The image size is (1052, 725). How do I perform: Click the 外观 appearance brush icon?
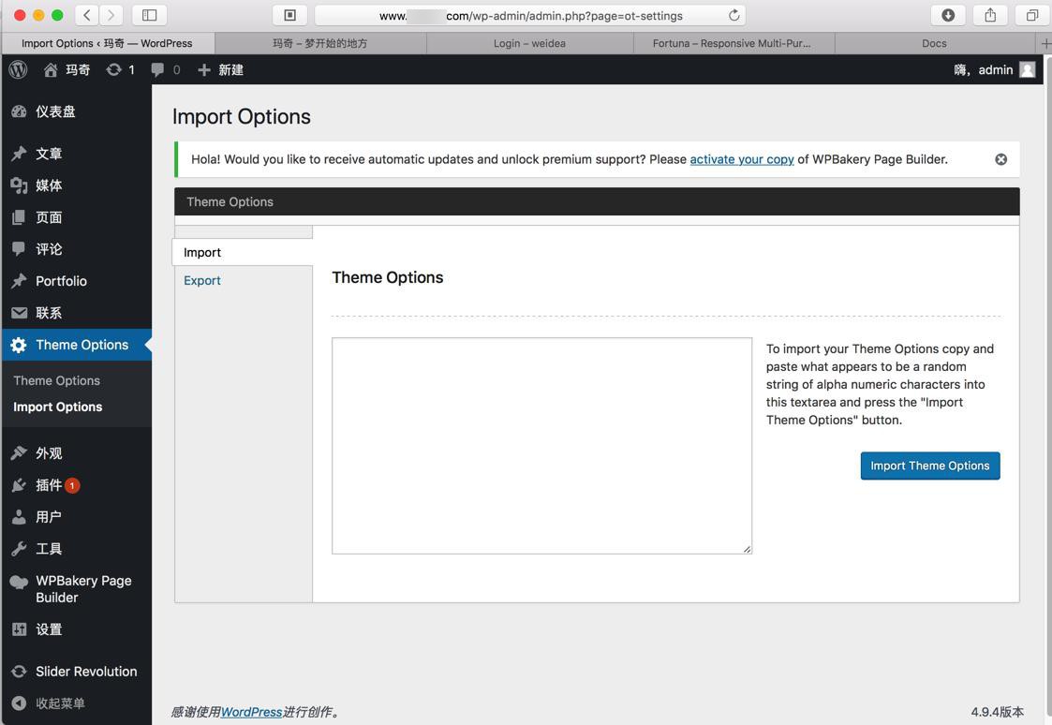[19, 453]
